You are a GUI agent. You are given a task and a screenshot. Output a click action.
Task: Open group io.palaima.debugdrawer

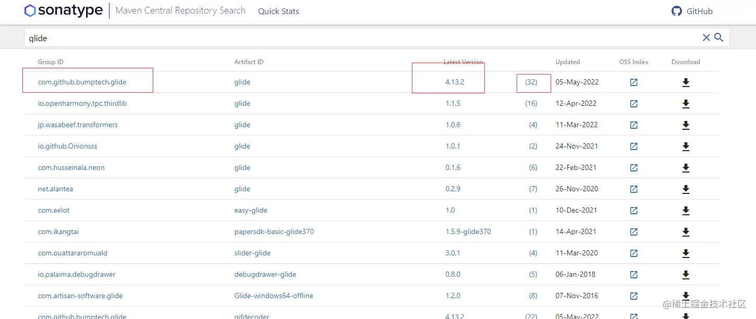77,275
